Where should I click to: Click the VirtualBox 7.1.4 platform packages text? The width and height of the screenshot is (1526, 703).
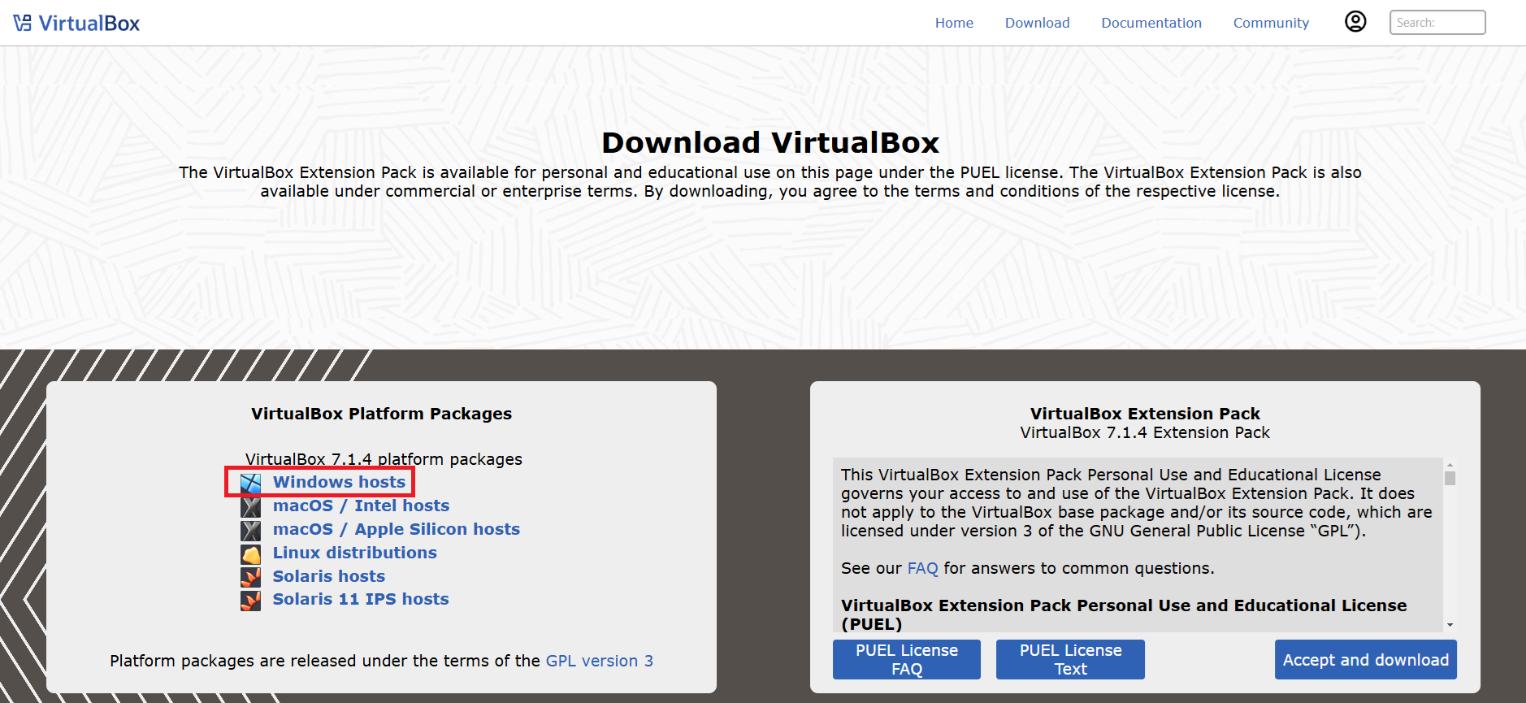coord(384,459)
